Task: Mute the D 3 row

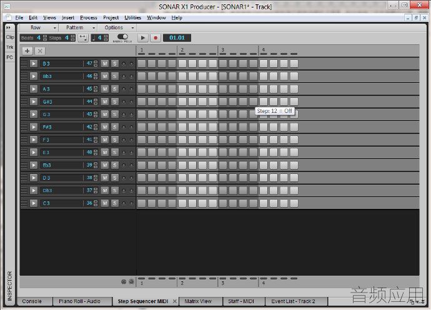Action: (x=105, y=178)
